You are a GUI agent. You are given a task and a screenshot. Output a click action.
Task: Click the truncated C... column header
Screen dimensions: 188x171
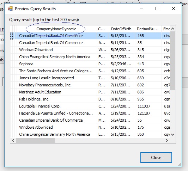[102, 29]
